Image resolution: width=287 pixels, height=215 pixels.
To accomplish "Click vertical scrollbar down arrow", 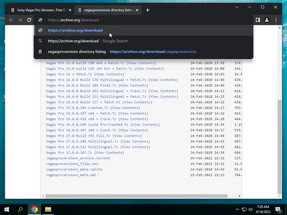I will point(279,196).
